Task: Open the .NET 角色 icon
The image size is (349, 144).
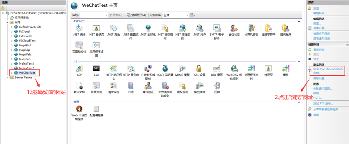Action: pyautogui.click(x=114, y=28)
